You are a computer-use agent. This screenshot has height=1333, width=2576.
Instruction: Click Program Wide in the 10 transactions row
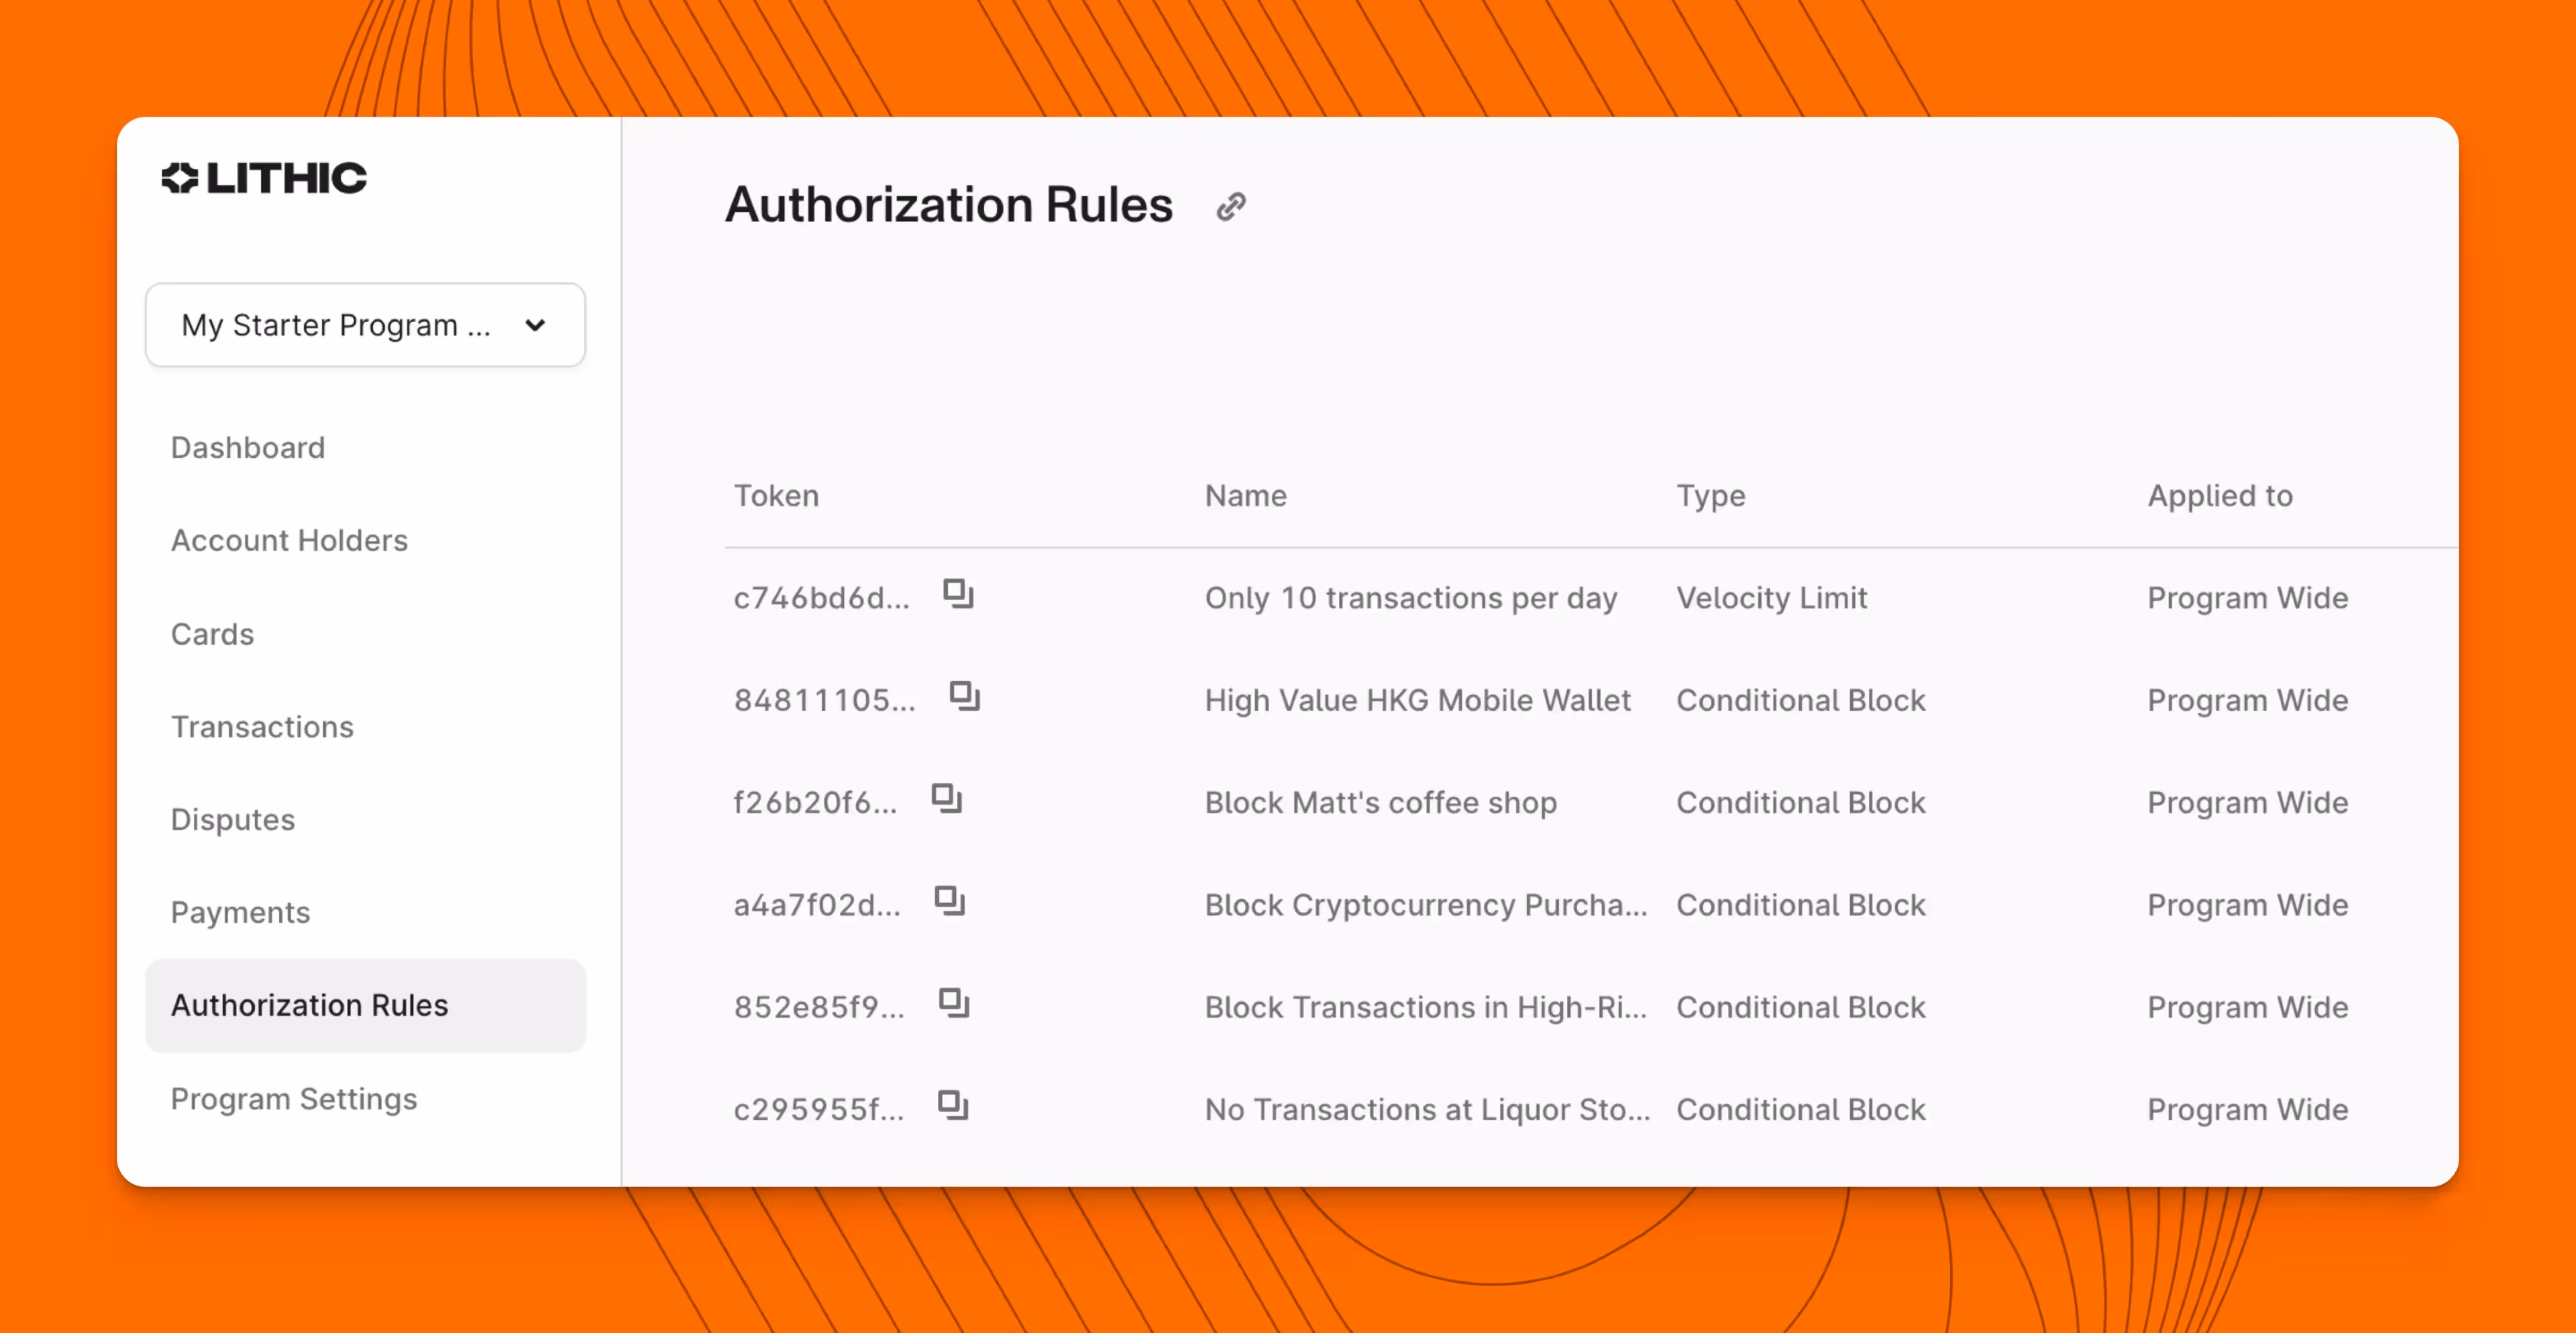(2247, 599)
